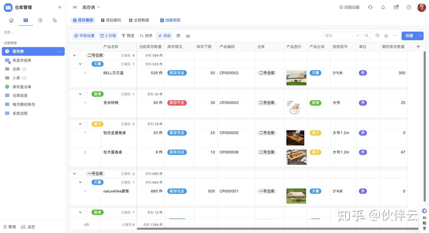Click the download export icon
Screen dimensions: 429x233
pos(386,35)
